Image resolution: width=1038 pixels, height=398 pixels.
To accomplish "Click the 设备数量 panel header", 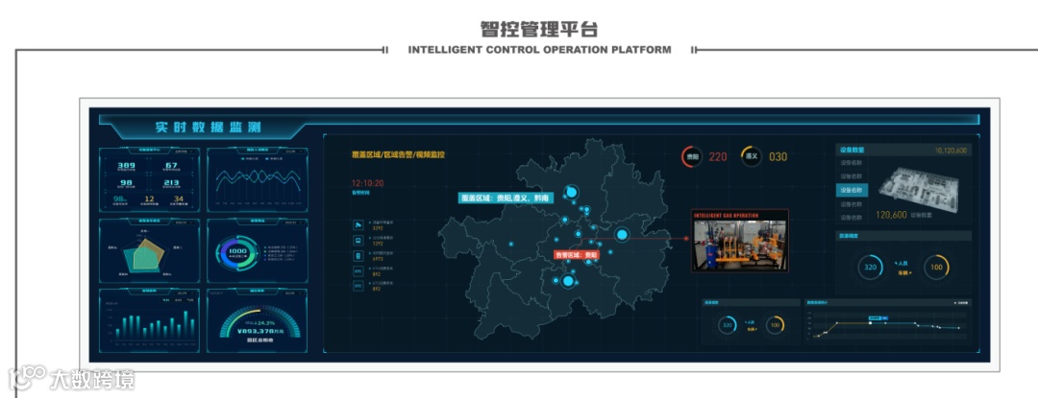I will (903, 150).
